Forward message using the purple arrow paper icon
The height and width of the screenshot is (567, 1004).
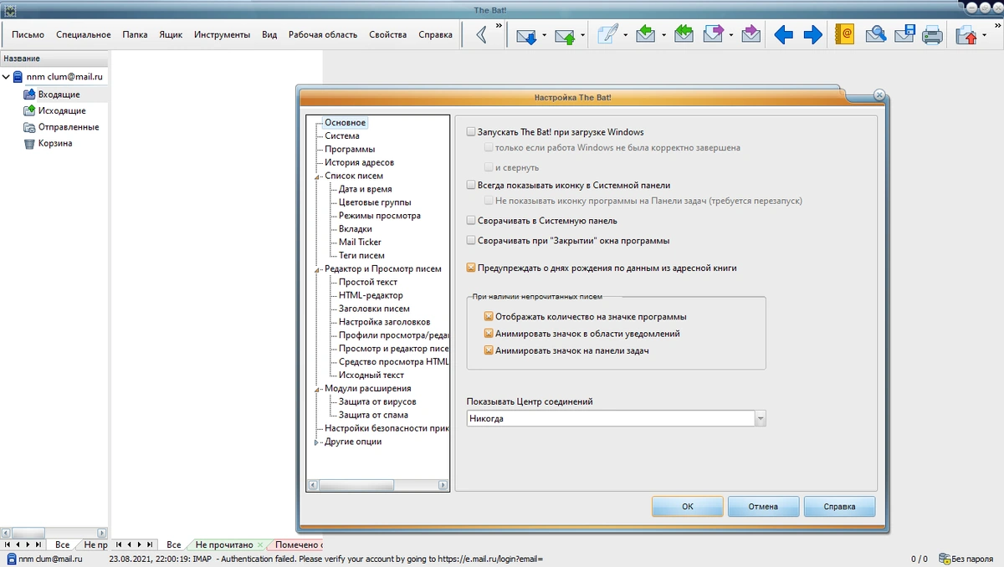click(713, 35)
